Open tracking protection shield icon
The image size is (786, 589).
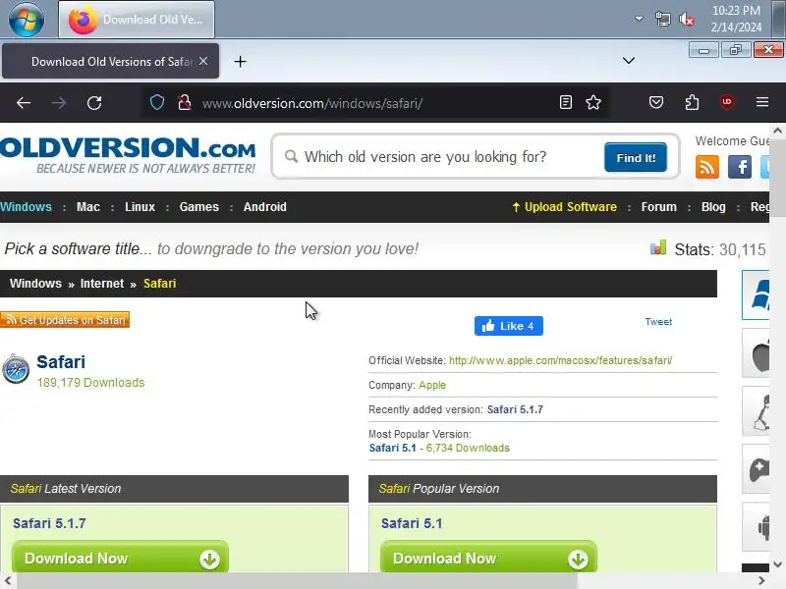tap(157, 103)
